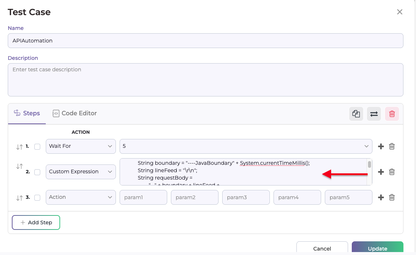The height and width of the screenshot is (255, 416).
Task: Click the copy steps icon
Action: point(356,114)
